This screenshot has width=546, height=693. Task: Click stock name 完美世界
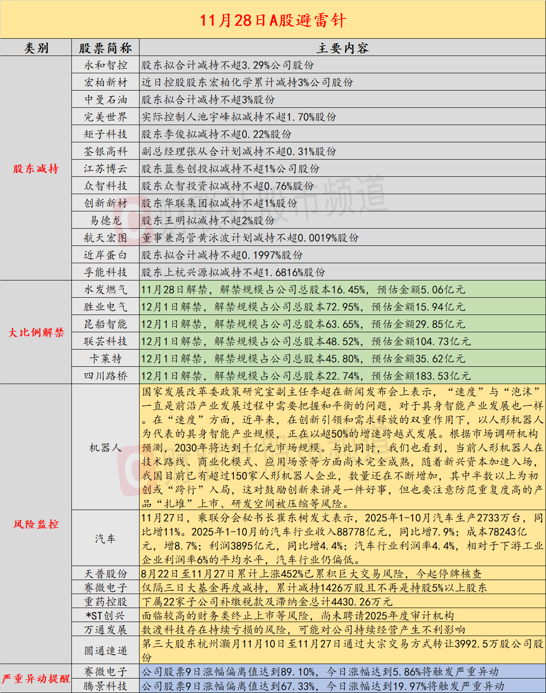pos(105,117)
